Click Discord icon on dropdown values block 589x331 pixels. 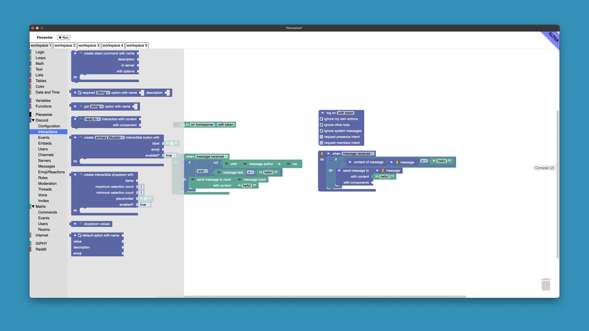(75, 224)
